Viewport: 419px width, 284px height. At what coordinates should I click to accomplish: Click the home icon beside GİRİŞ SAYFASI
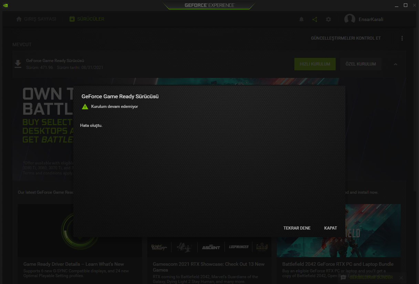(x=19, y=19)
